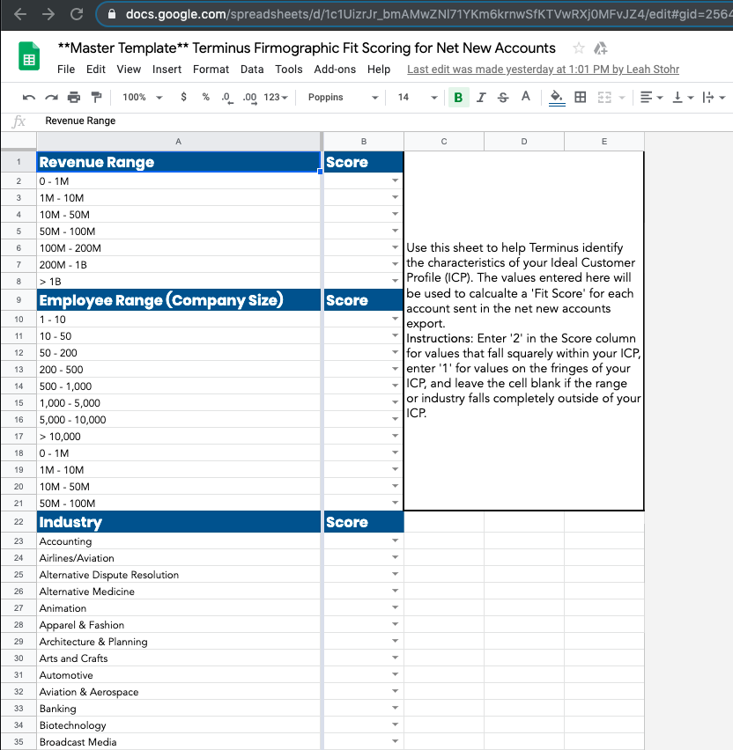Open the Data menu
The width and height of the screenshot is (733, 750).
[252, 70]
